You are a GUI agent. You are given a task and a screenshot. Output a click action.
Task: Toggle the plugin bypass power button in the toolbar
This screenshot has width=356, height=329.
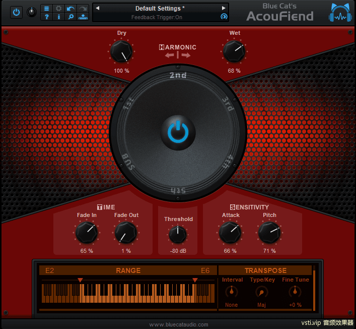click(x=16, y=12)
